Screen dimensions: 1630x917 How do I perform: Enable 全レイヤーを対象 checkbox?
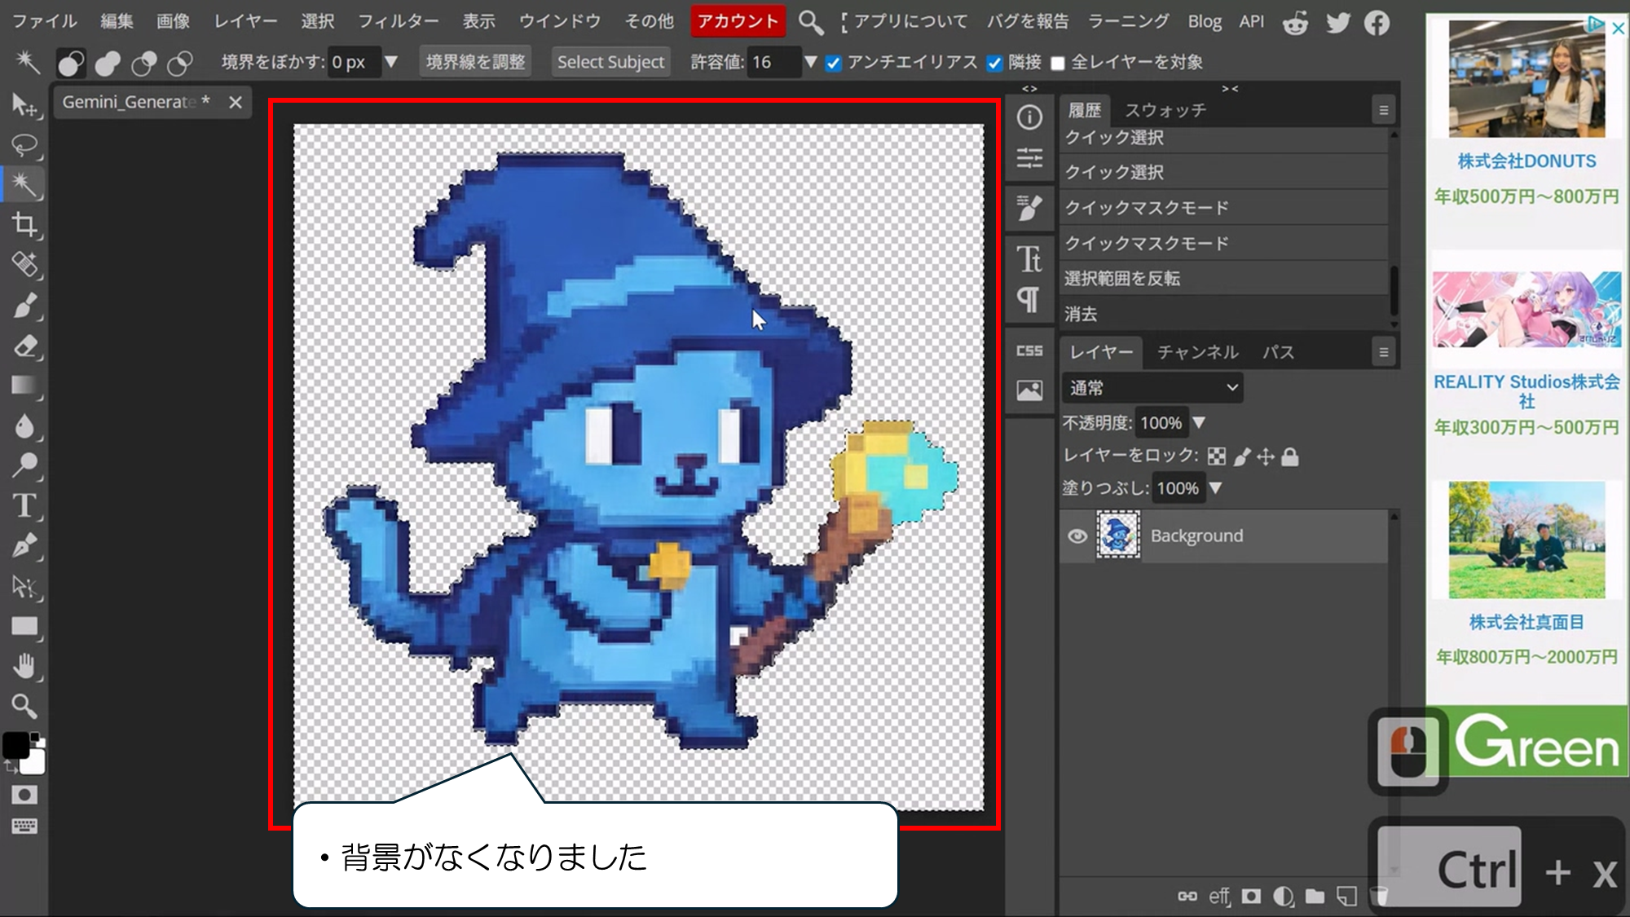click(x=1058, y=64)
